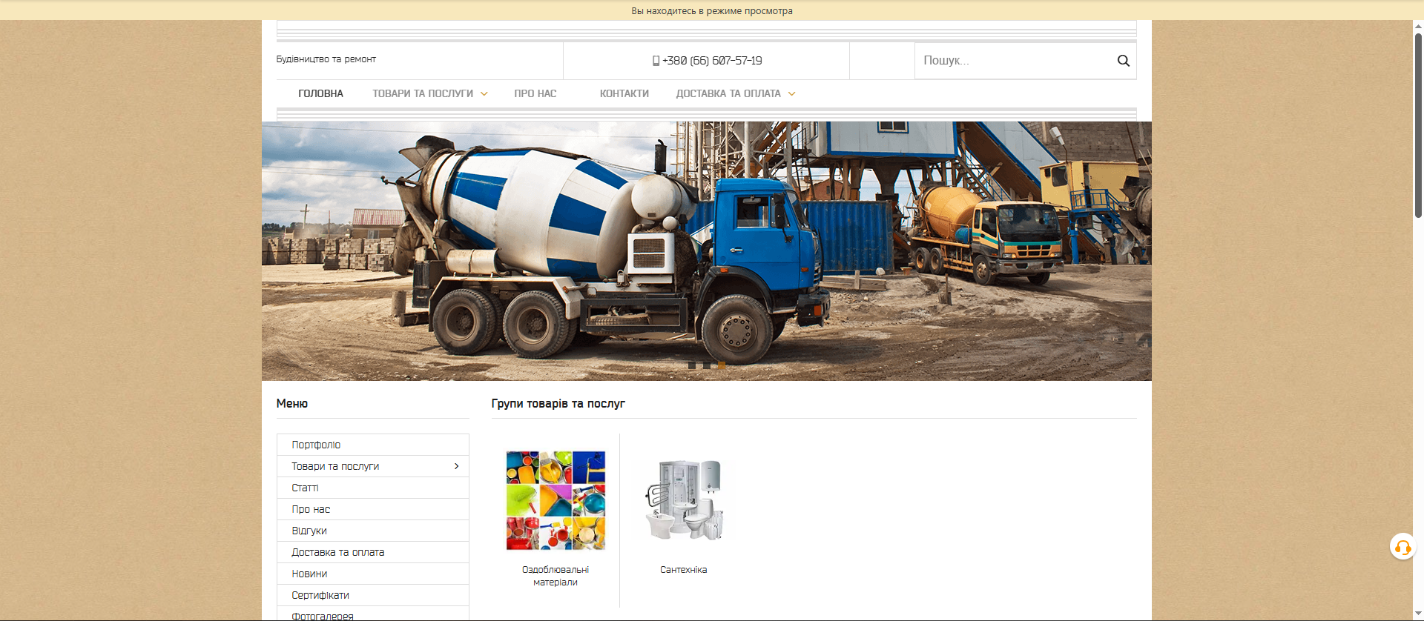Click the Відгуки sidebar link
The image size is (1424, 621).
pos(309,531)
